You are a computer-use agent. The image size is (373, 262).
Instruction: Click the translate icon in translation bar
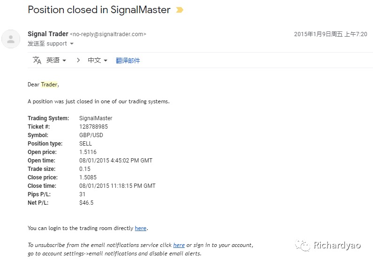pyautogui.click(x=37, y=60)
